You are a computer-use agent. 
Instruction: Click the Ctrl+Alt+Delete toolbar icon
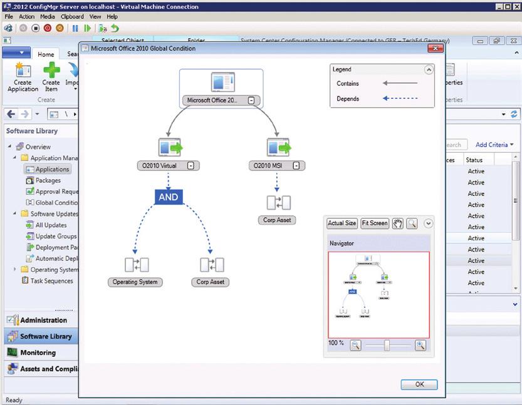8,28
